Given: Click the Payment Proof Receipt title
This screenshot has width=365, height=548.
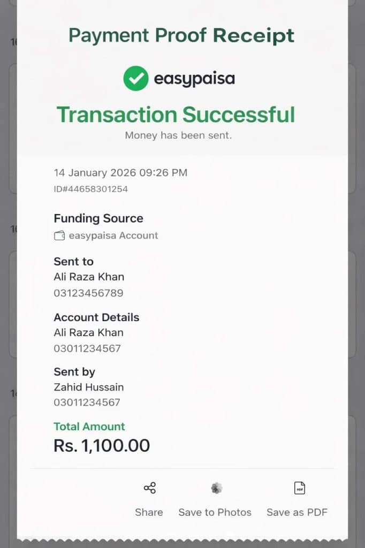Looking at the screenshot, I should pos(181,35).
